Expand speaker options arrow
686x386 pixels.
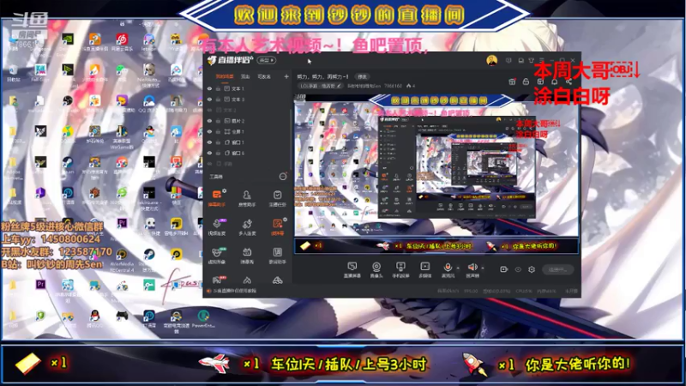pyautogui.click(x=483, y=268)
